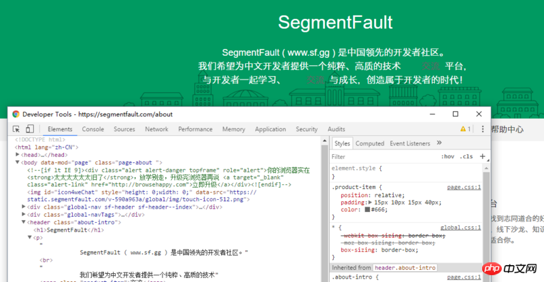The image size is (544, 282).
Task: Open the Memory tab
Action: tap(233, 129)
